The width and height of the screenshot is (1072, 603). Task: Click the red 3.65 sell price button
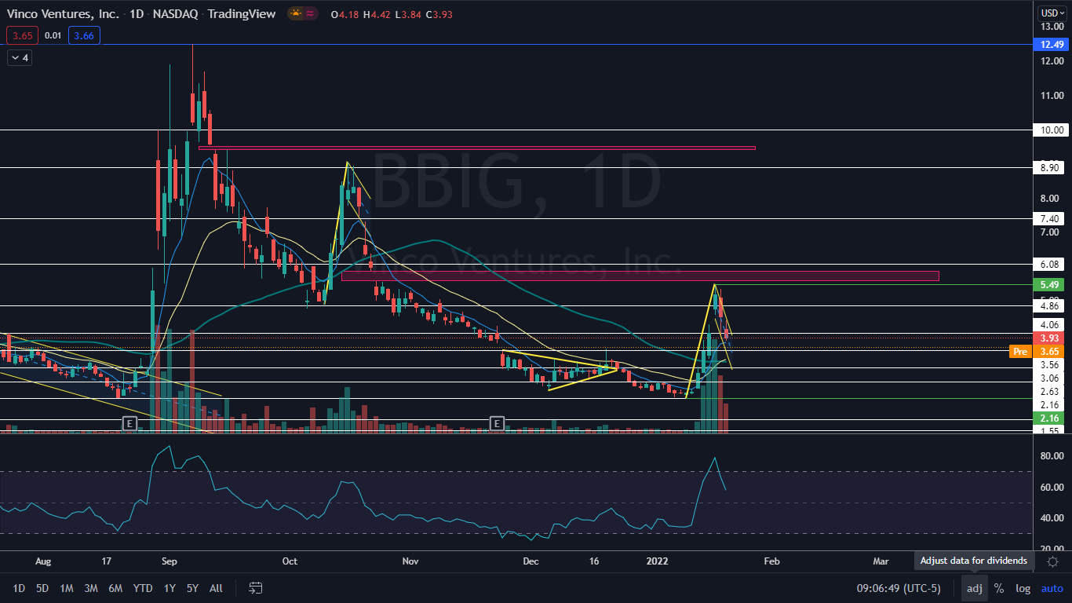(20, 35)
